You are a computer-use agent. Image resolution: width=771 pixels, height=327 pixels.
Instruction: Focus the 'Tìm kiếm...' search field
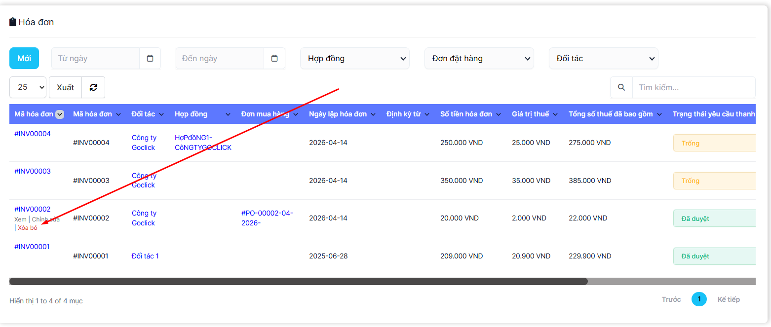[694, 87]
